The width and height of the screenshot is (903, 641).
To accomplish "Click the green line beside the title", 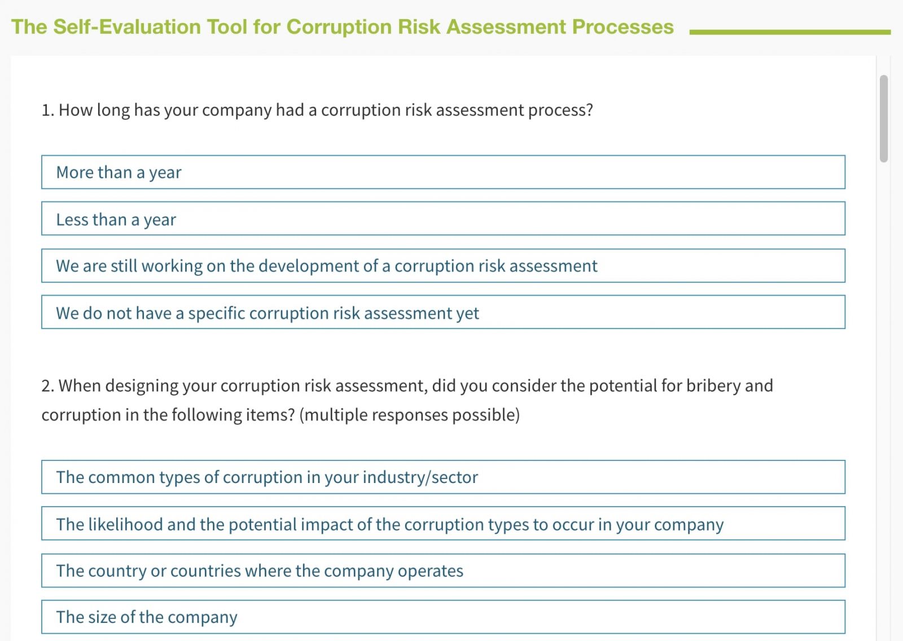I will [x=790, y=32].
